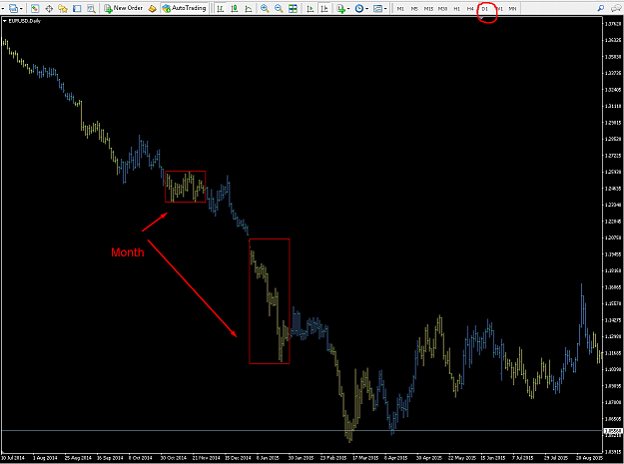Open the Market Watch window icon
The height and width of the screenshot is (464, 624).
coord(35,8)
